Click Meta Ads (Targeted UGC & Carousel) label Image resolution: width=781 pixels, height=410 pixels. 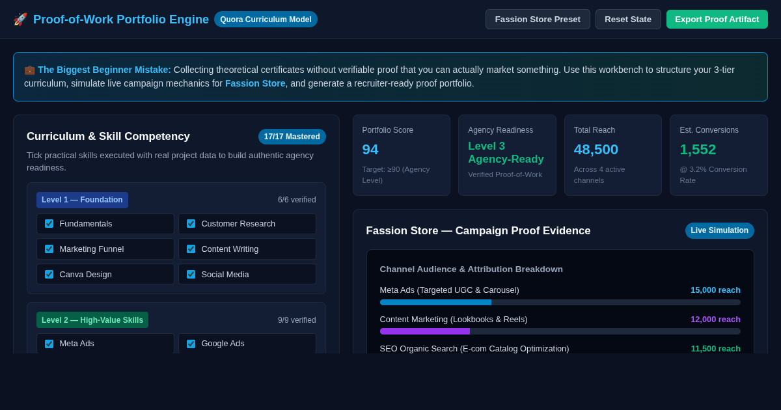pyautogui.click(x=449, y=290)
